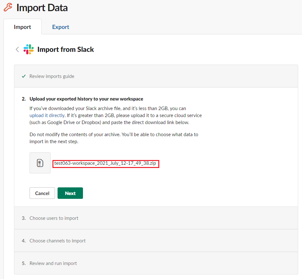
Task: Click the Slack logo icon
Action: click(29, 49)
